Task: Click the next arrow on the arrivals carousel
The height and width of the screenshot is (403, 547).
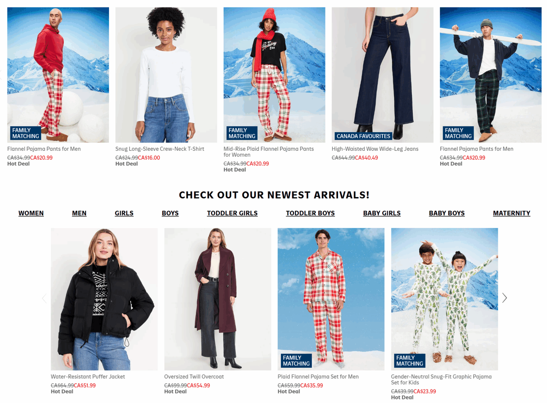Action: (504, 298)
